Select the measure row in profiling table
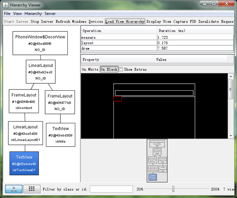 click(x=157, y=38)
